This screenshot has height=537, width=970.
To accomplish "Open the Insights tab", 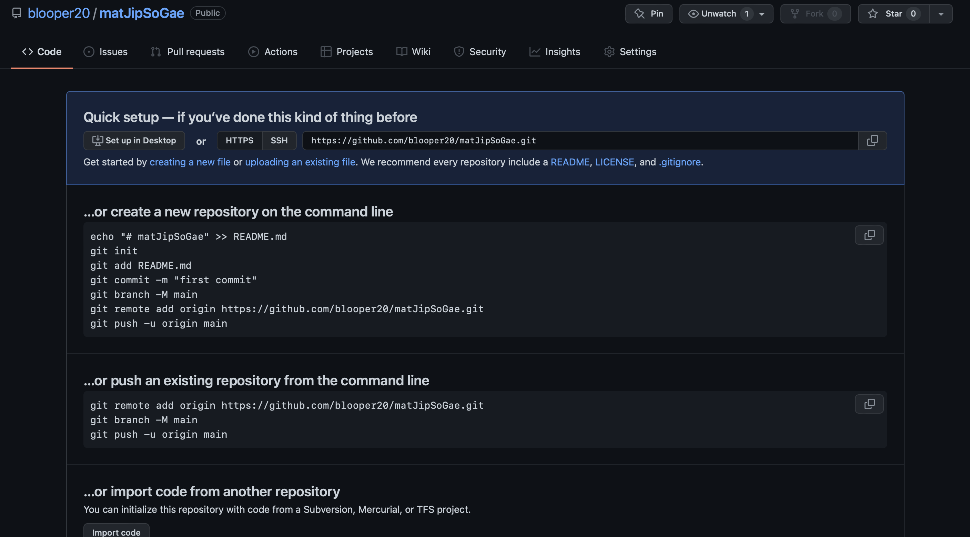I will coord(555,52).
